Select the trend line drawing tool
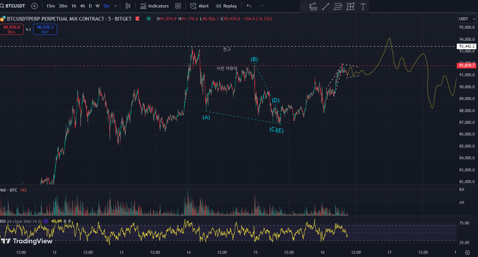Viewport: 478px width, 257px height. tap(326, 7)
